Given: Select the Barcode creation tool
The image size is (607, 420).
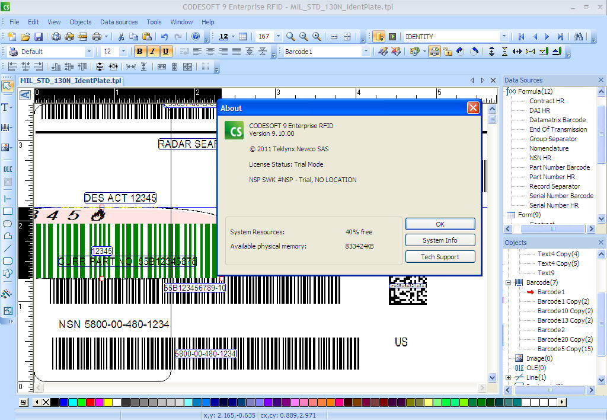Looking at the screenshot, I should (7, 128).
